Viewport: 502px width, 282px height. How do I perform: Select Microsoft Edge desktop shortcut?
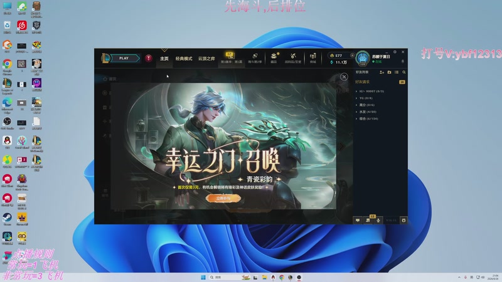click(x=7, y=105)
